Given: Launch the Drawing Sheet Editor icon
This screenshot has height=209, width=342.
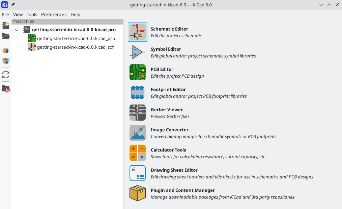Looking at the screenshot, I should pyautogui.click(x=138, y=173).
